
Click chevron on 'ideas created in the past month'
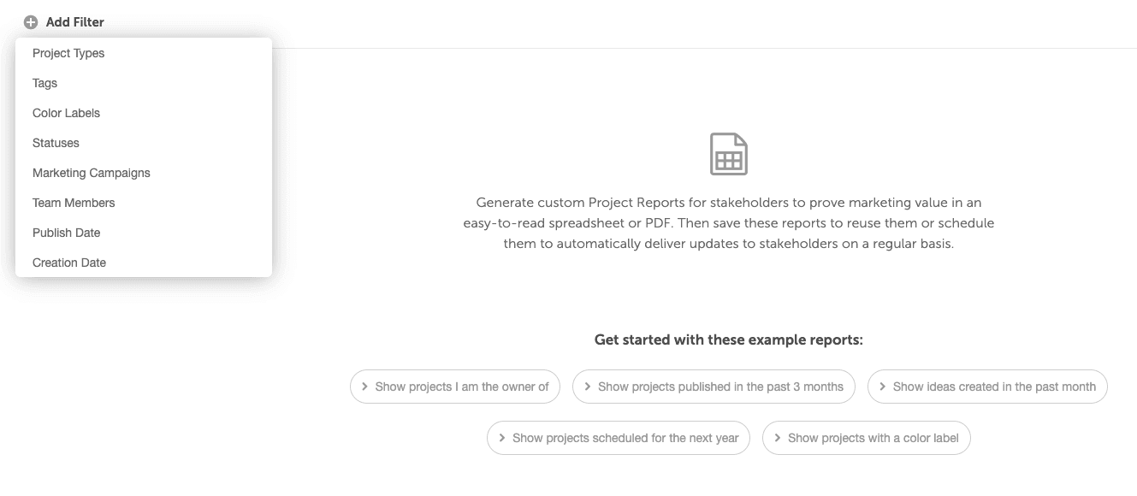[x=883, y=387]
